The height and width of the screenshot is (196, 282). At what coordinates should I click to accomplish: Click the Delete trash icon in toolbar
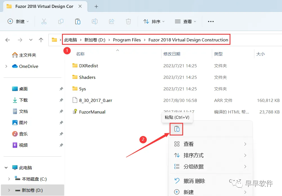pyautogui.click(x=128, y=21)
